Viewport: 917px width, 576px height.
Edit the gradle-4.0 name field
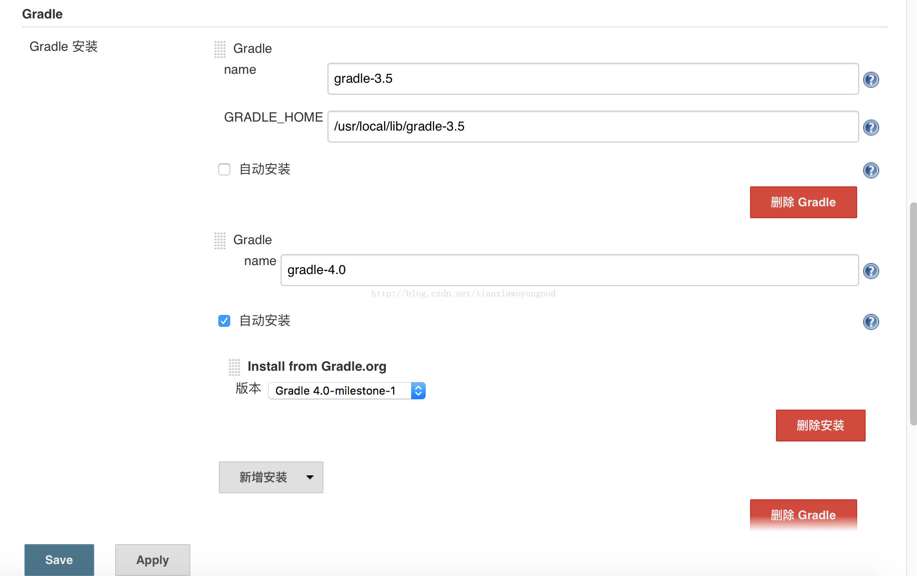(570, 270)
